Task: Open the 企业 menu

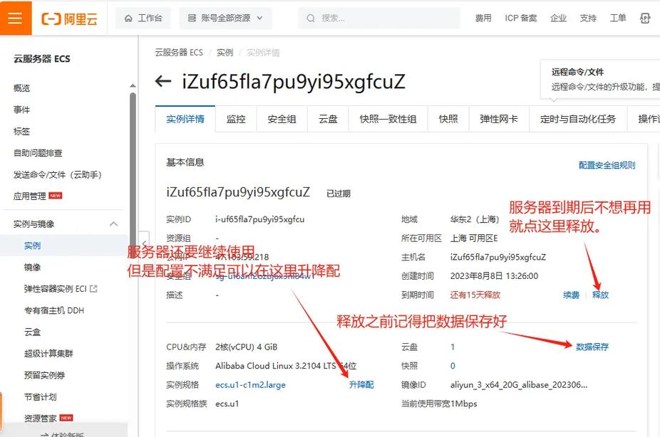Action: (558, 18)
